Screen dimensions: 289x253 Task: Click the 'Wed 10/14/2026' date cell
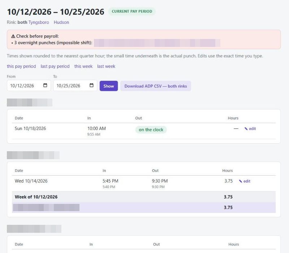(31, 181)
